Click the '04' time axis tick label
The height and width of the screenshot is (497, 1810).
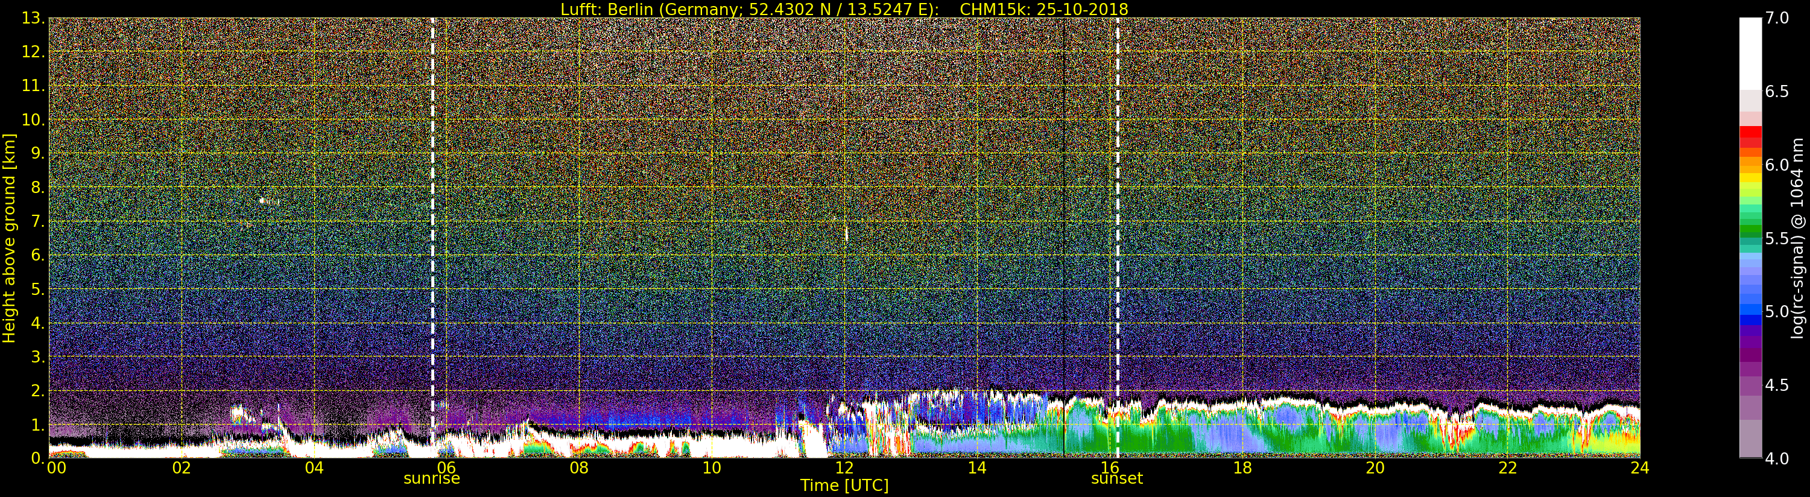[314, 467]
